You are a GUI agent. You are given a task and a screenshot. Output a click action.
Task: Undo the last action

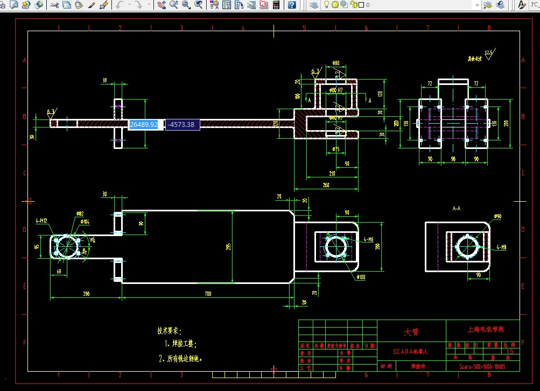point(120,5)
